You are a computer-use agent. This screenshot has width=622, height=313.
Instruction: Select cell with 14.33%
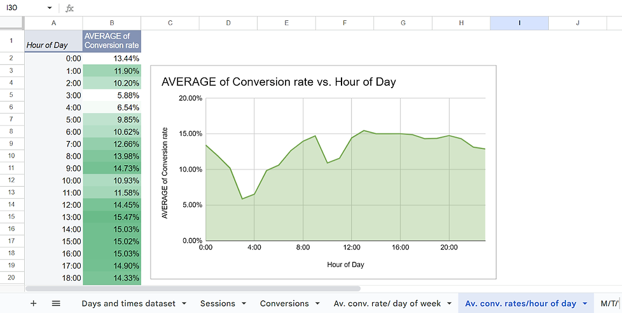pyautogui.click(x=112, y=277)
